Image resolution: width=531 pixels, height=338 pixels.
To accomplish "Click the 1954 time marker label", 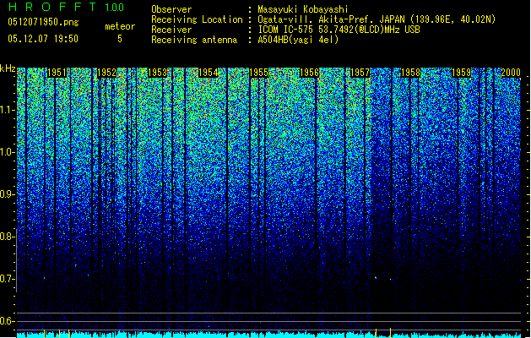I will pos(209,73).
